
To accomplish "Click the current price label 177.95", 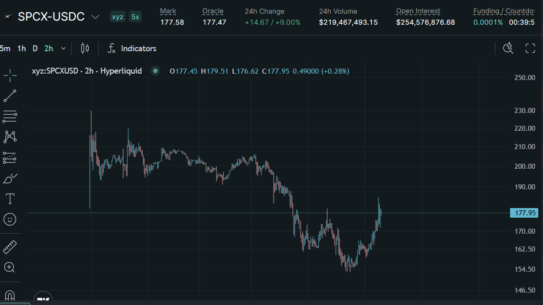I will pos(524,213).
